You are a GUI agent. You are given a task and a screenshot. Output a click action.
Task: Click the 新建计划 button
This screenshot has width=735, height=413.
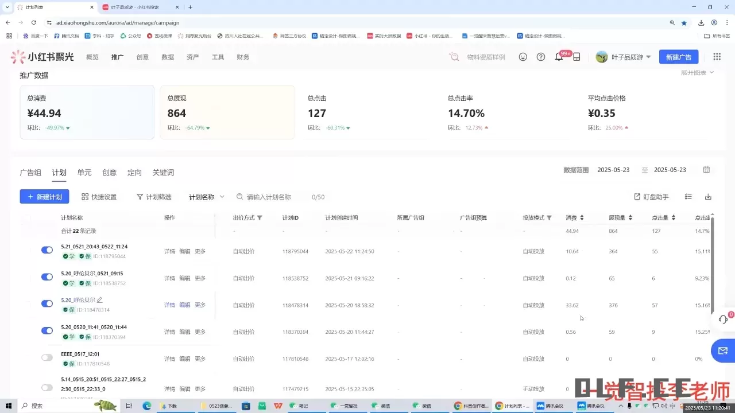point(44,196)
